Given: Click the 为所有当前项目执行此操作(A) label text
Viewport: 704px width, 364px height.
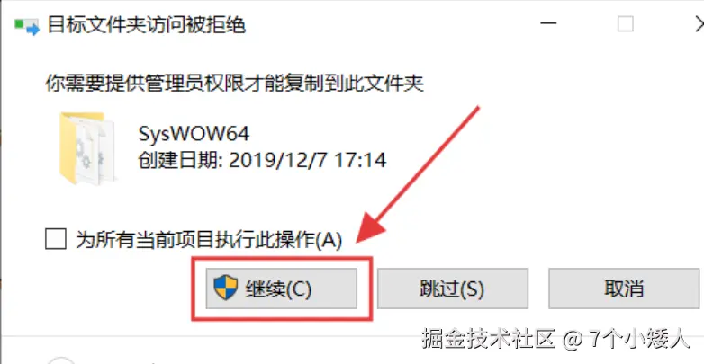Looking at the screenshot, I should [209, 240].
